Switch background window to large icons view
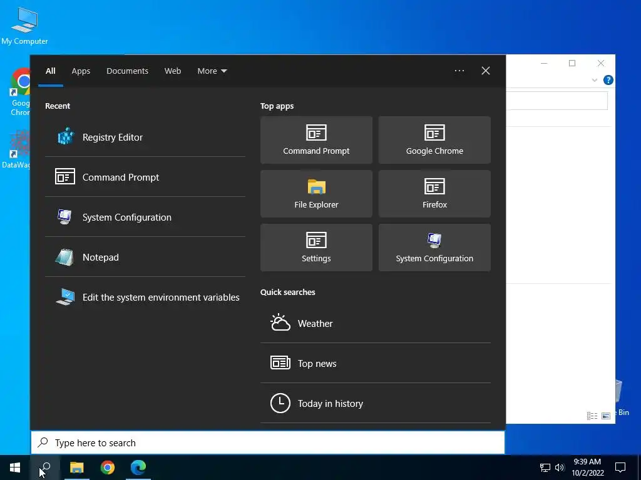This screenshot has height=480, width=641. [x=606, y=416]
